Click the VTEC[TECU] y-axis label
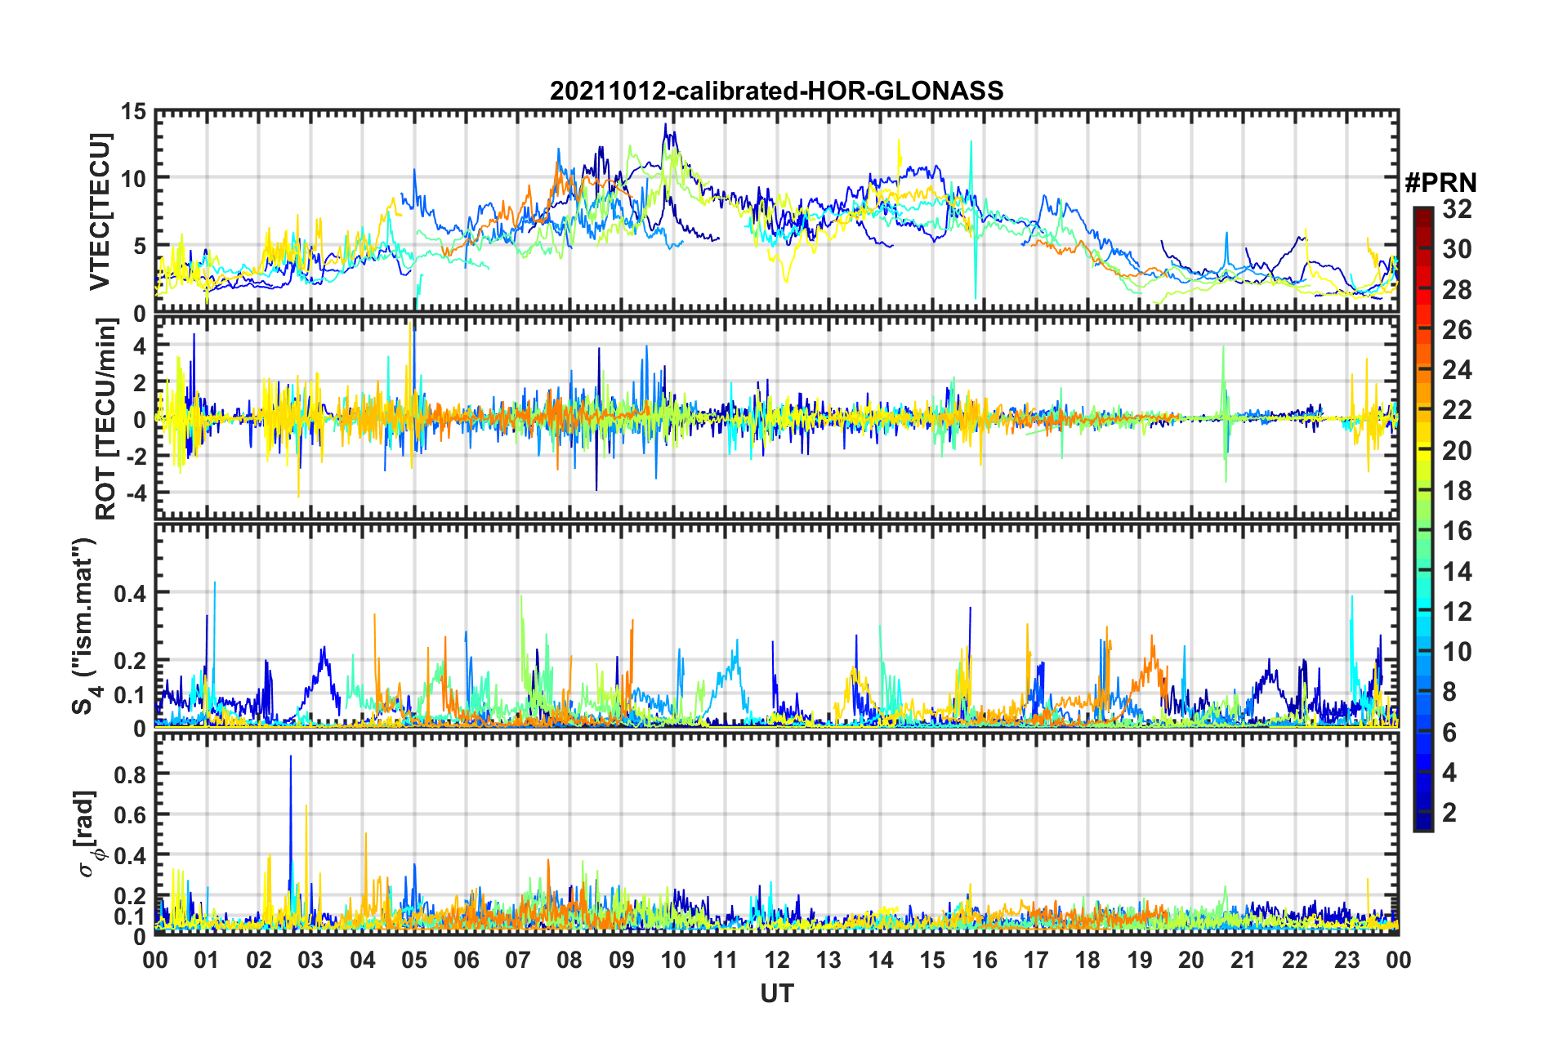Screen dimensions: 1554x1039 click(100, 212)
